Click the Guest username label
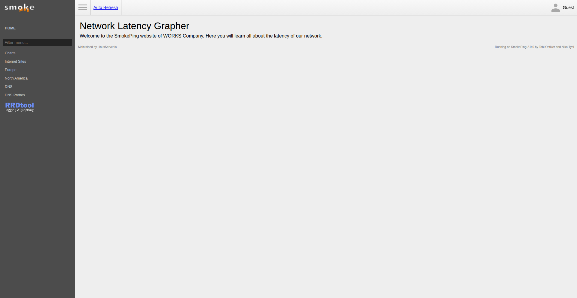577x298 pixels. [x=568, y=8]
